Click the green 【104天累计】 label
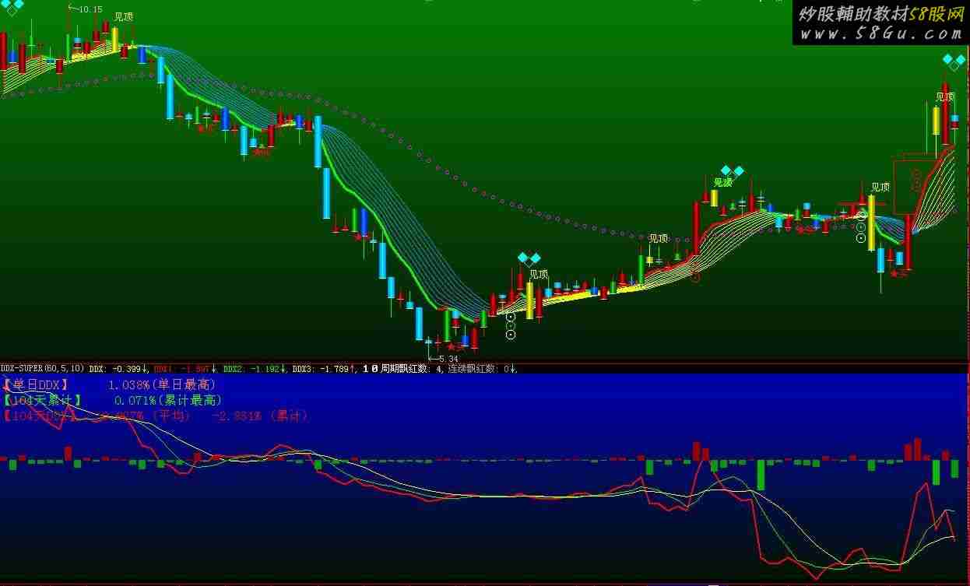This screenshot has height=586, width=970. pos(42,400)
